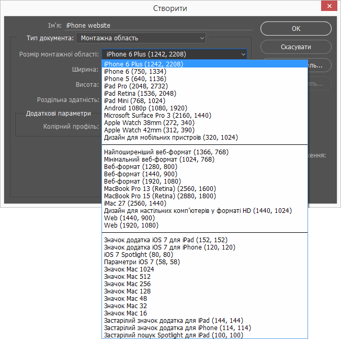Select Значок Mac 16
This screenshot has height=339, width=341.
(204, 313)
